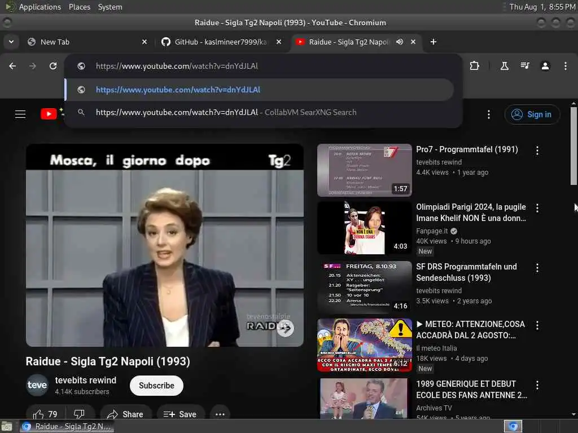Click the Sign in button
Screen dimensions: 578x433
click(532, 114)
